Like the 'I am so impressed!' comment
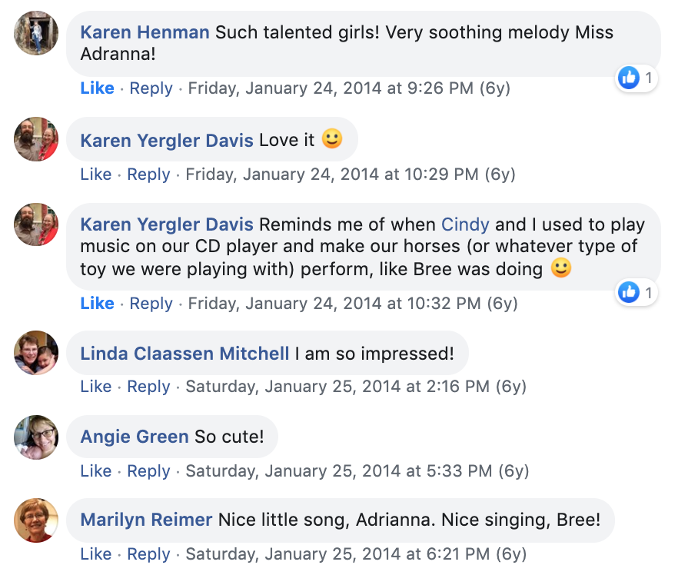 pos(95,387)
